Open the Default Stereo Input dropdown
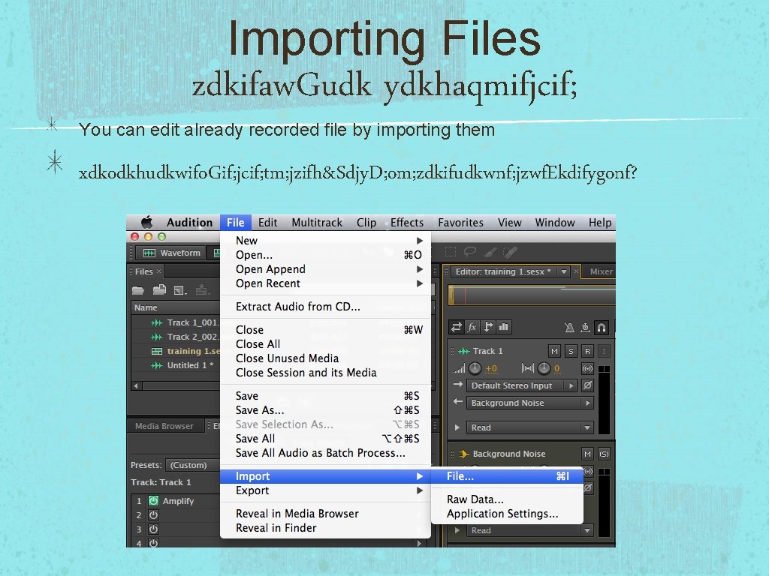The height and width of the screenshot is (576, 769). [x=521, y=385]
